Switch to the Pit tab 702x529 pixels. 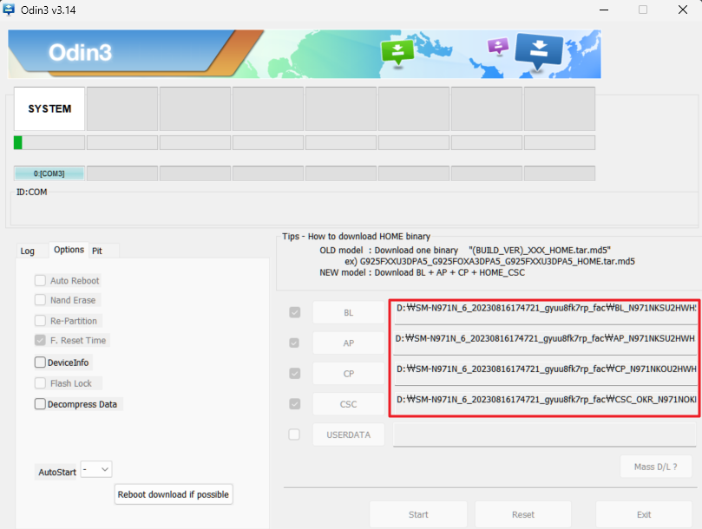point(97,251)
